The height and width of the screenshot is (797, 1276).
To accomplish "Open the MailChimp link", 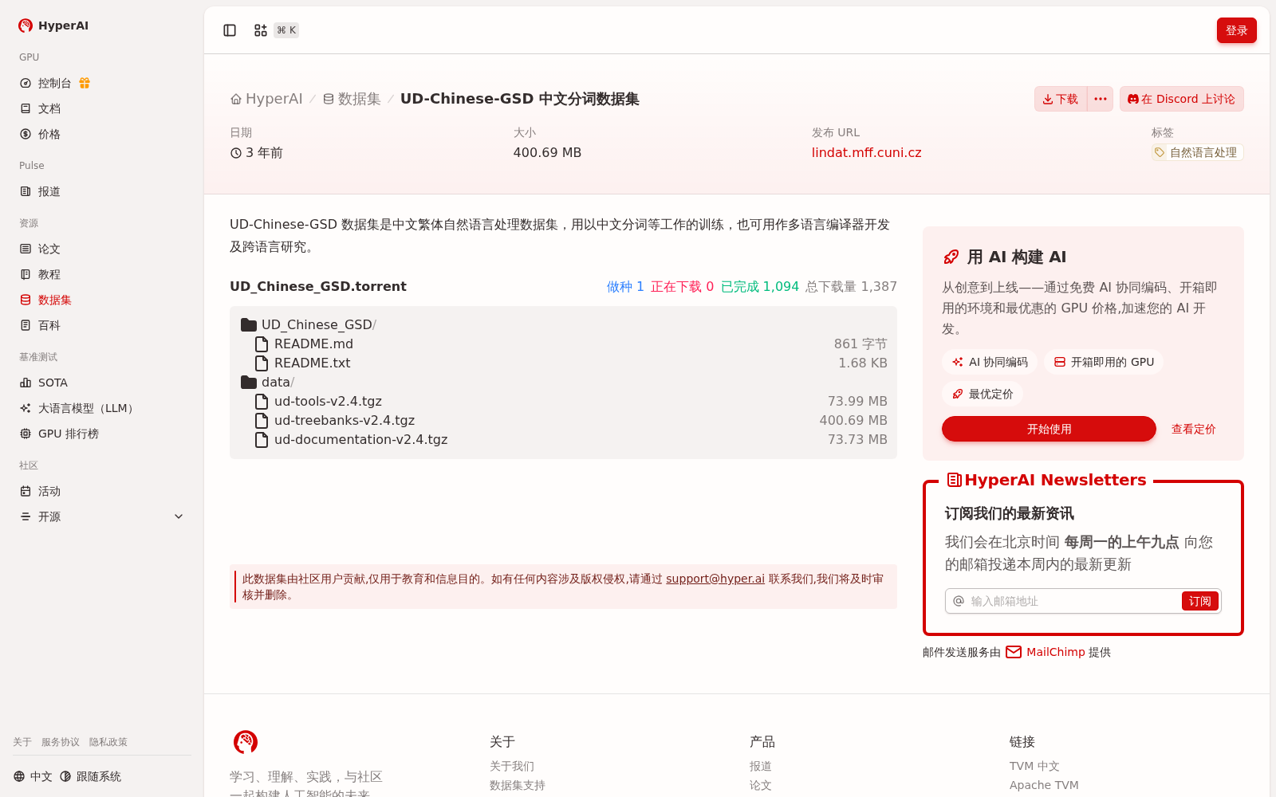I will (1055, 652).
